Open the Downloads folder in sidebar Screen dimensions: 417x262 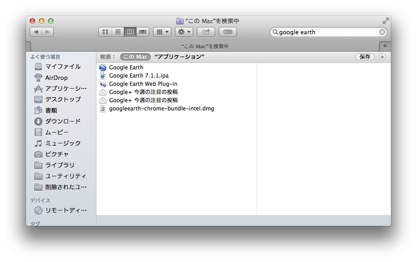point(63,121)
